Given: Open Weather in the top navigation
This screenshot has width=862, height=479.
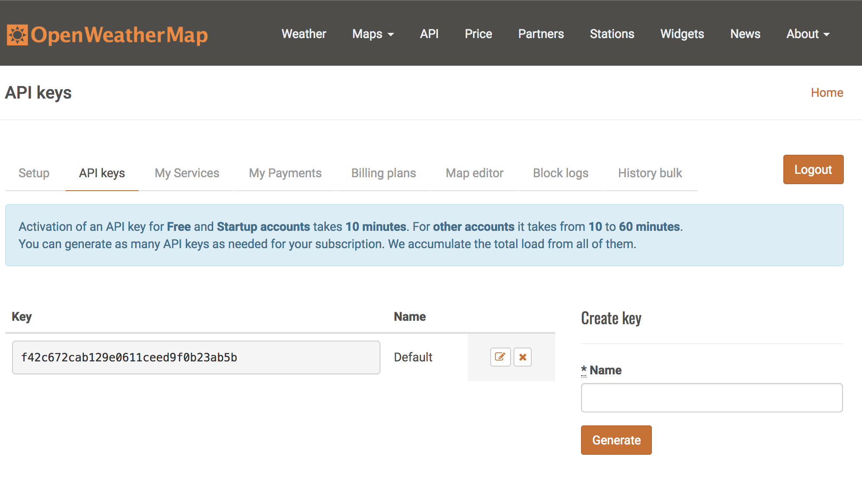Looking at the screenshot, I should tap(304, 34).
